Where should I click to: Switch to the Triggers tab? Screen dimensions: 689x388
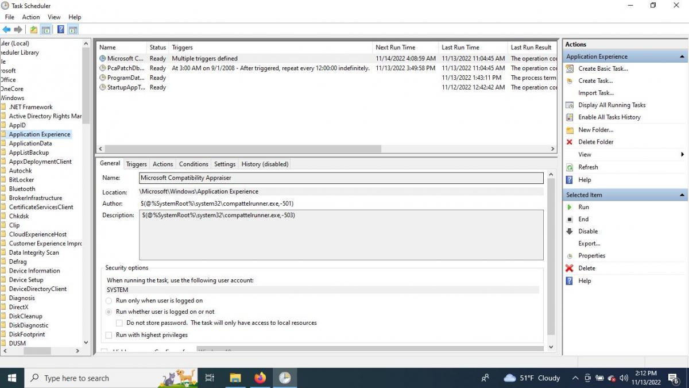[x=137, y=164]
